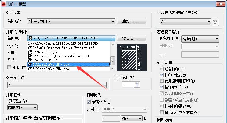This screenshot has height=123, width=227.
Task: Open page setup name 上一次打印 combo
Action: click(x=71, y=21)
